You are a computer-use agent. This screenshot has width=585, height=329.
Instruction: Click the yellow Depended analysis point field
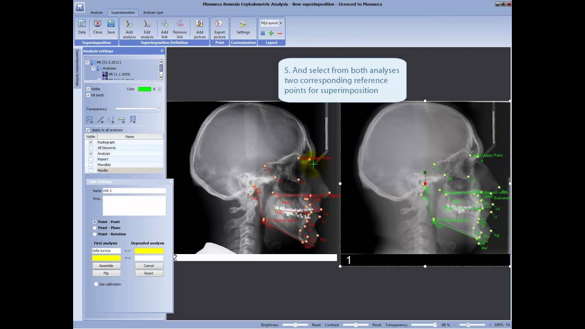point(149,251)
